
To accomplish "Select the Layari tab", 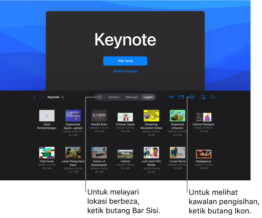I will coord(148,97).
